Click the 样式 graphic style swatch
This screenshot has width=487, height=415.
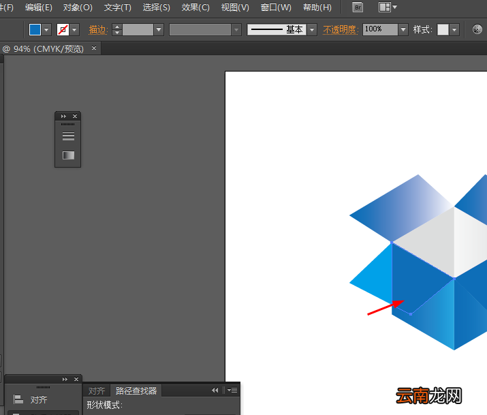[x=443, y=30]
